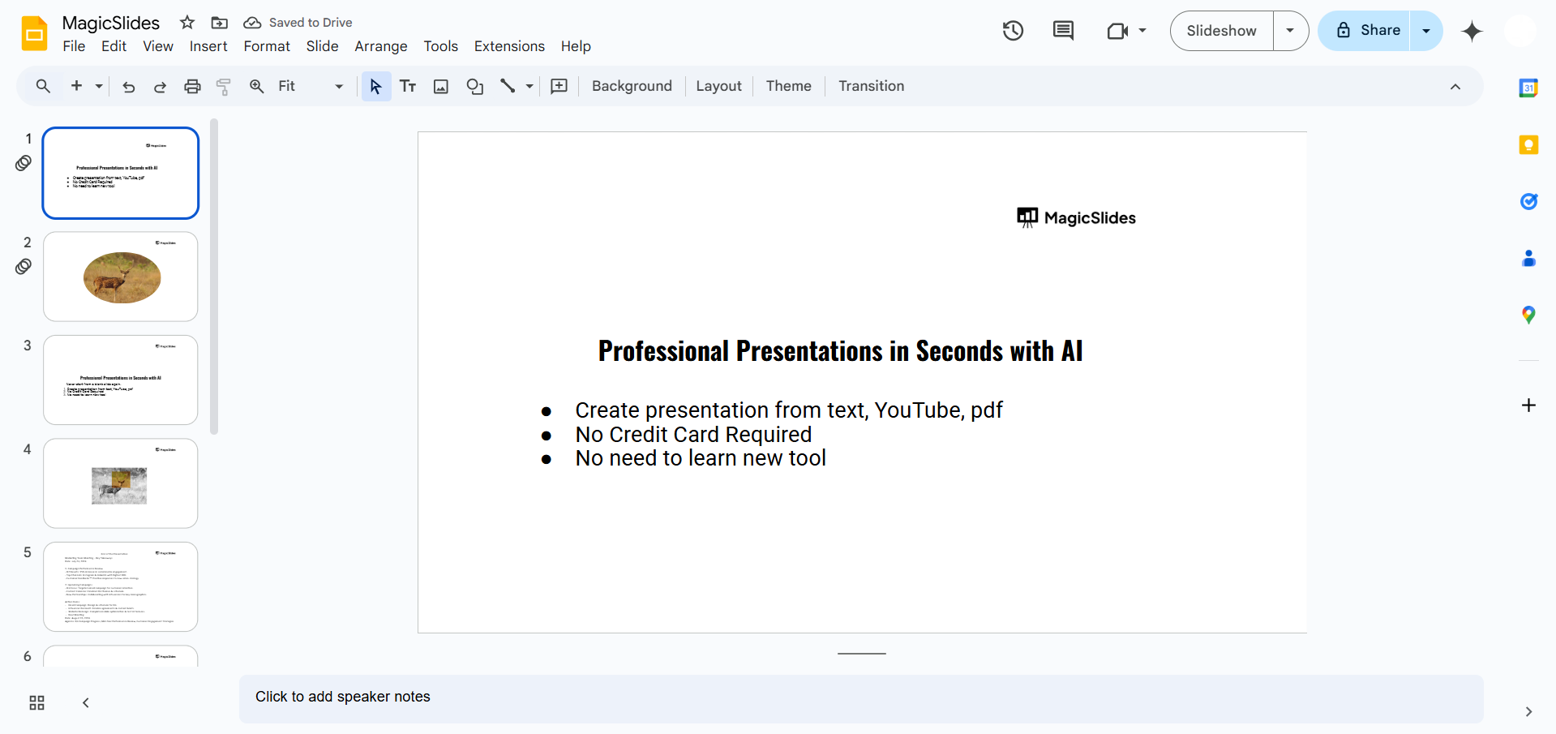1556x734 pixels.
Task: Select the shape tool icon
Action: pos(475,86)
